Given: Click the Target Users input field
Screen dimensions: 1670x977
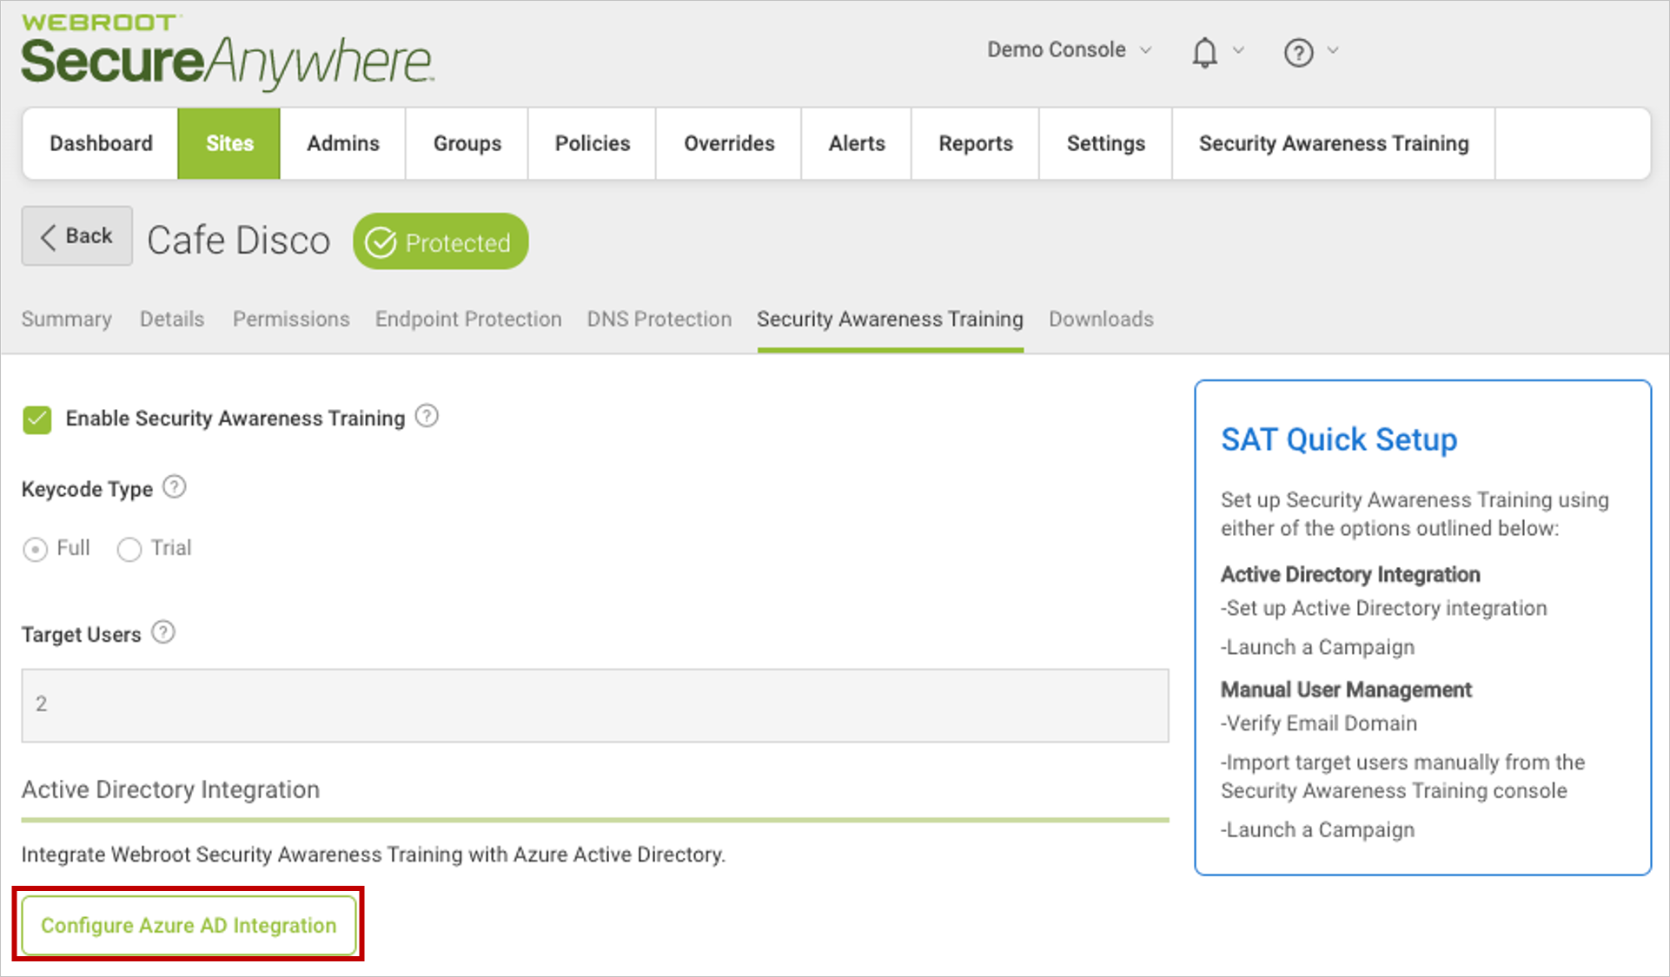Looking at the screenshot, I should coord(594,703).
